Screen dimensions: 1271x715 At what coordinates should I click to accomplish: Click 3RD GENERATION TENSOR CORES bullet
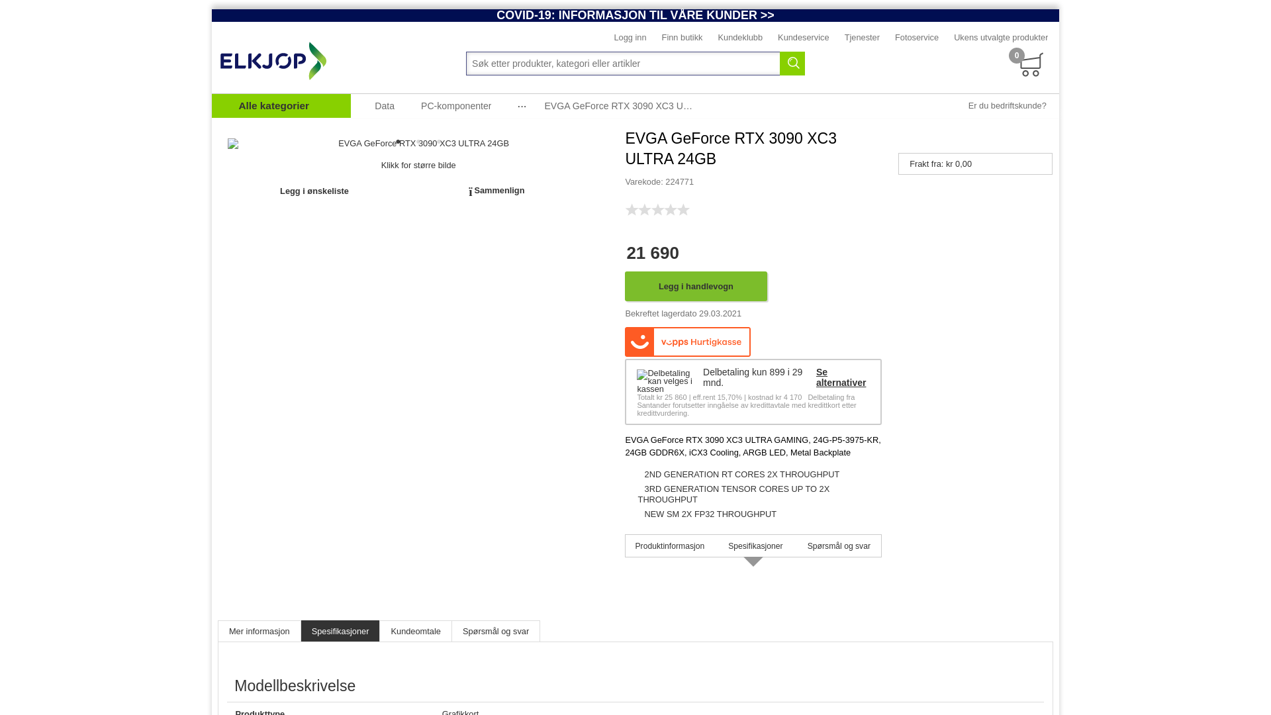(733, 495)
